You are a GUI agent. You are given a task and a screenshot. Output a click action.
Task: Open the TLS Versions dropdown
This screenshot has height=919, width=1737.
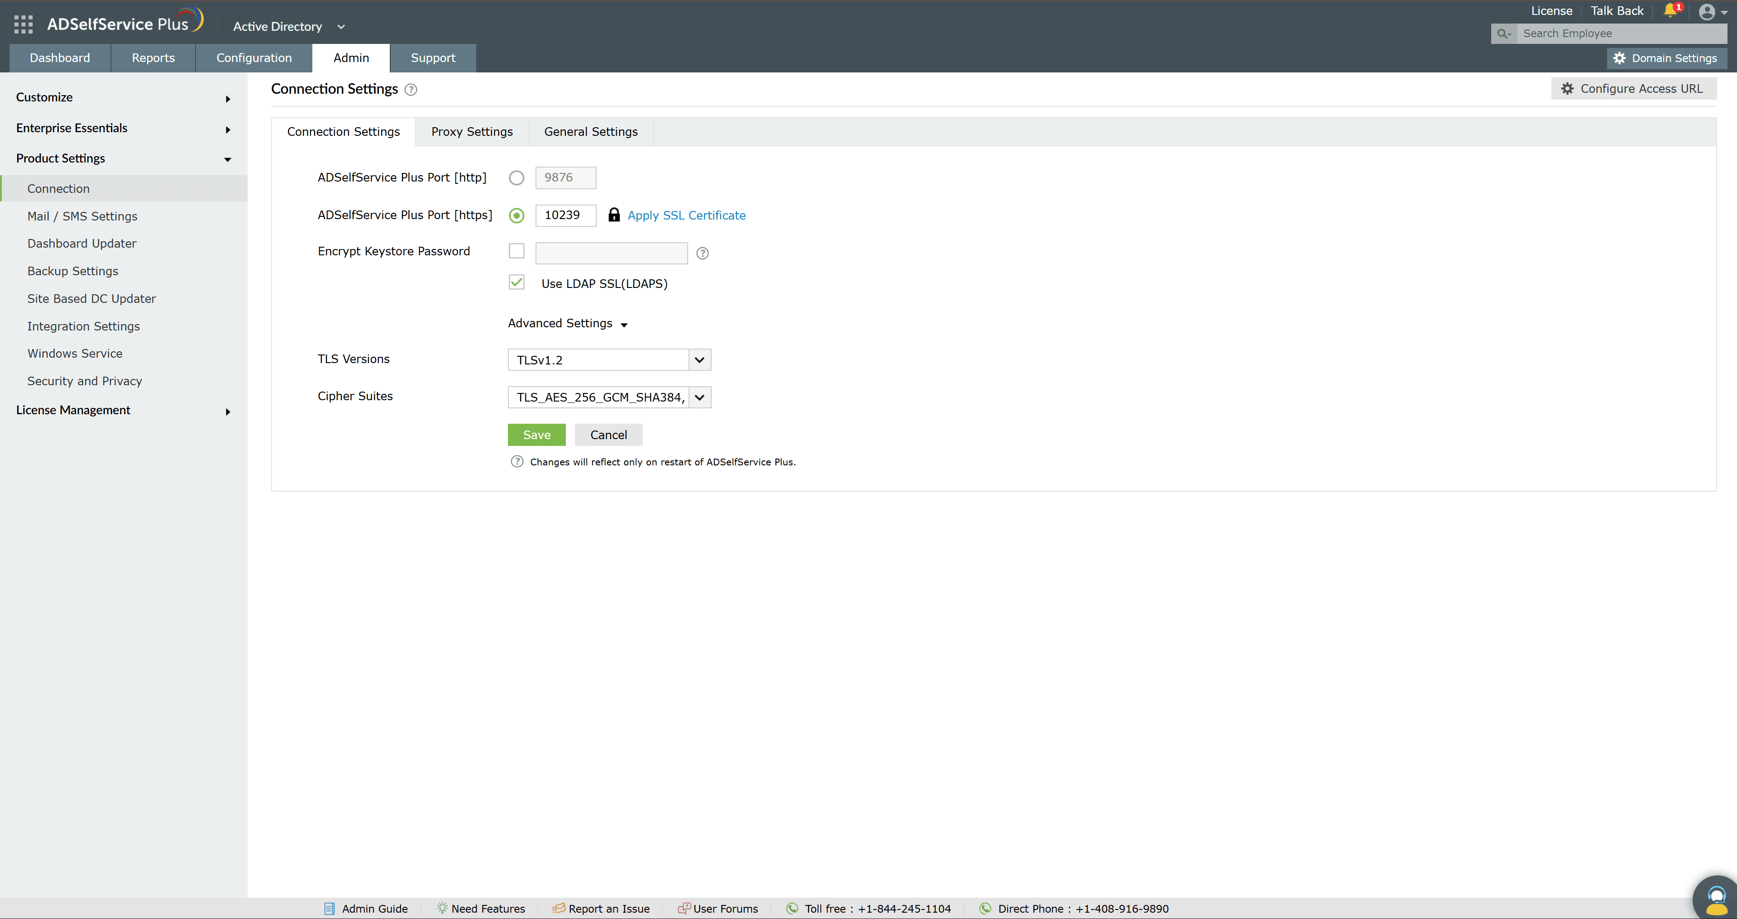610,360
